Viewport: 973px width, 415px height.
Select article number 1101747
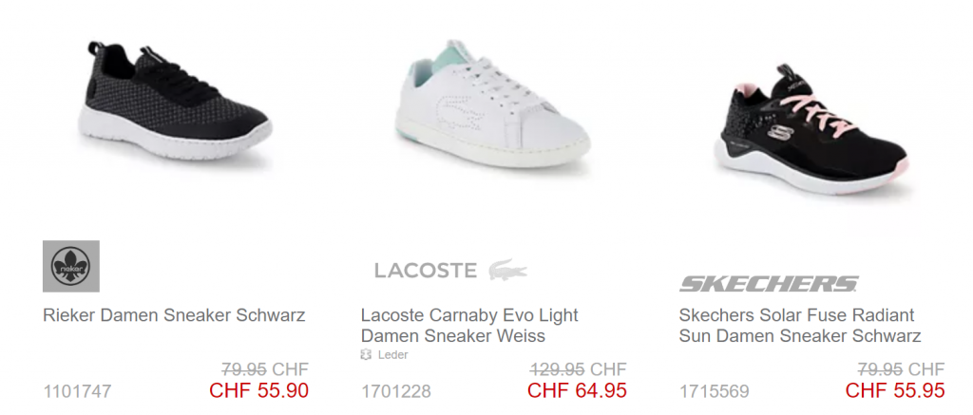pos(78,391)
